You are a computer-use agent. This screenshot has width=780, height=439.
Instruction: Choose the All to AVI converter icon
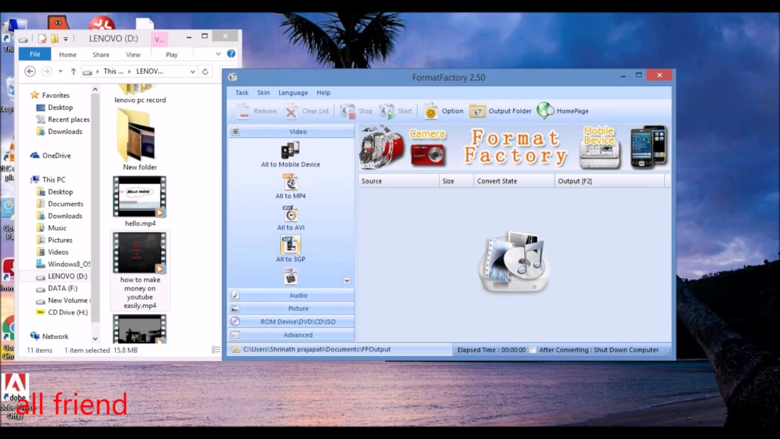click(291, 213)
